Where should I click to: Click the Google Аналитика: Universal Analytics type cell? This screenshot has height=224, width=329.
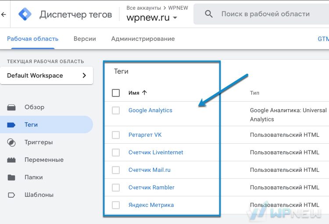(288, 115)
